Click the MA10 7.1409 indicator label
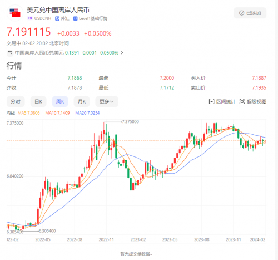This screenshot has height=260, width=278. point(57,113)
